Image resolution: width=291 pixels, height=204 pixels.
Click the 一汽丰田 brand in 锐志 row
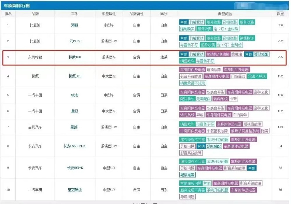[x=35, y=95]
